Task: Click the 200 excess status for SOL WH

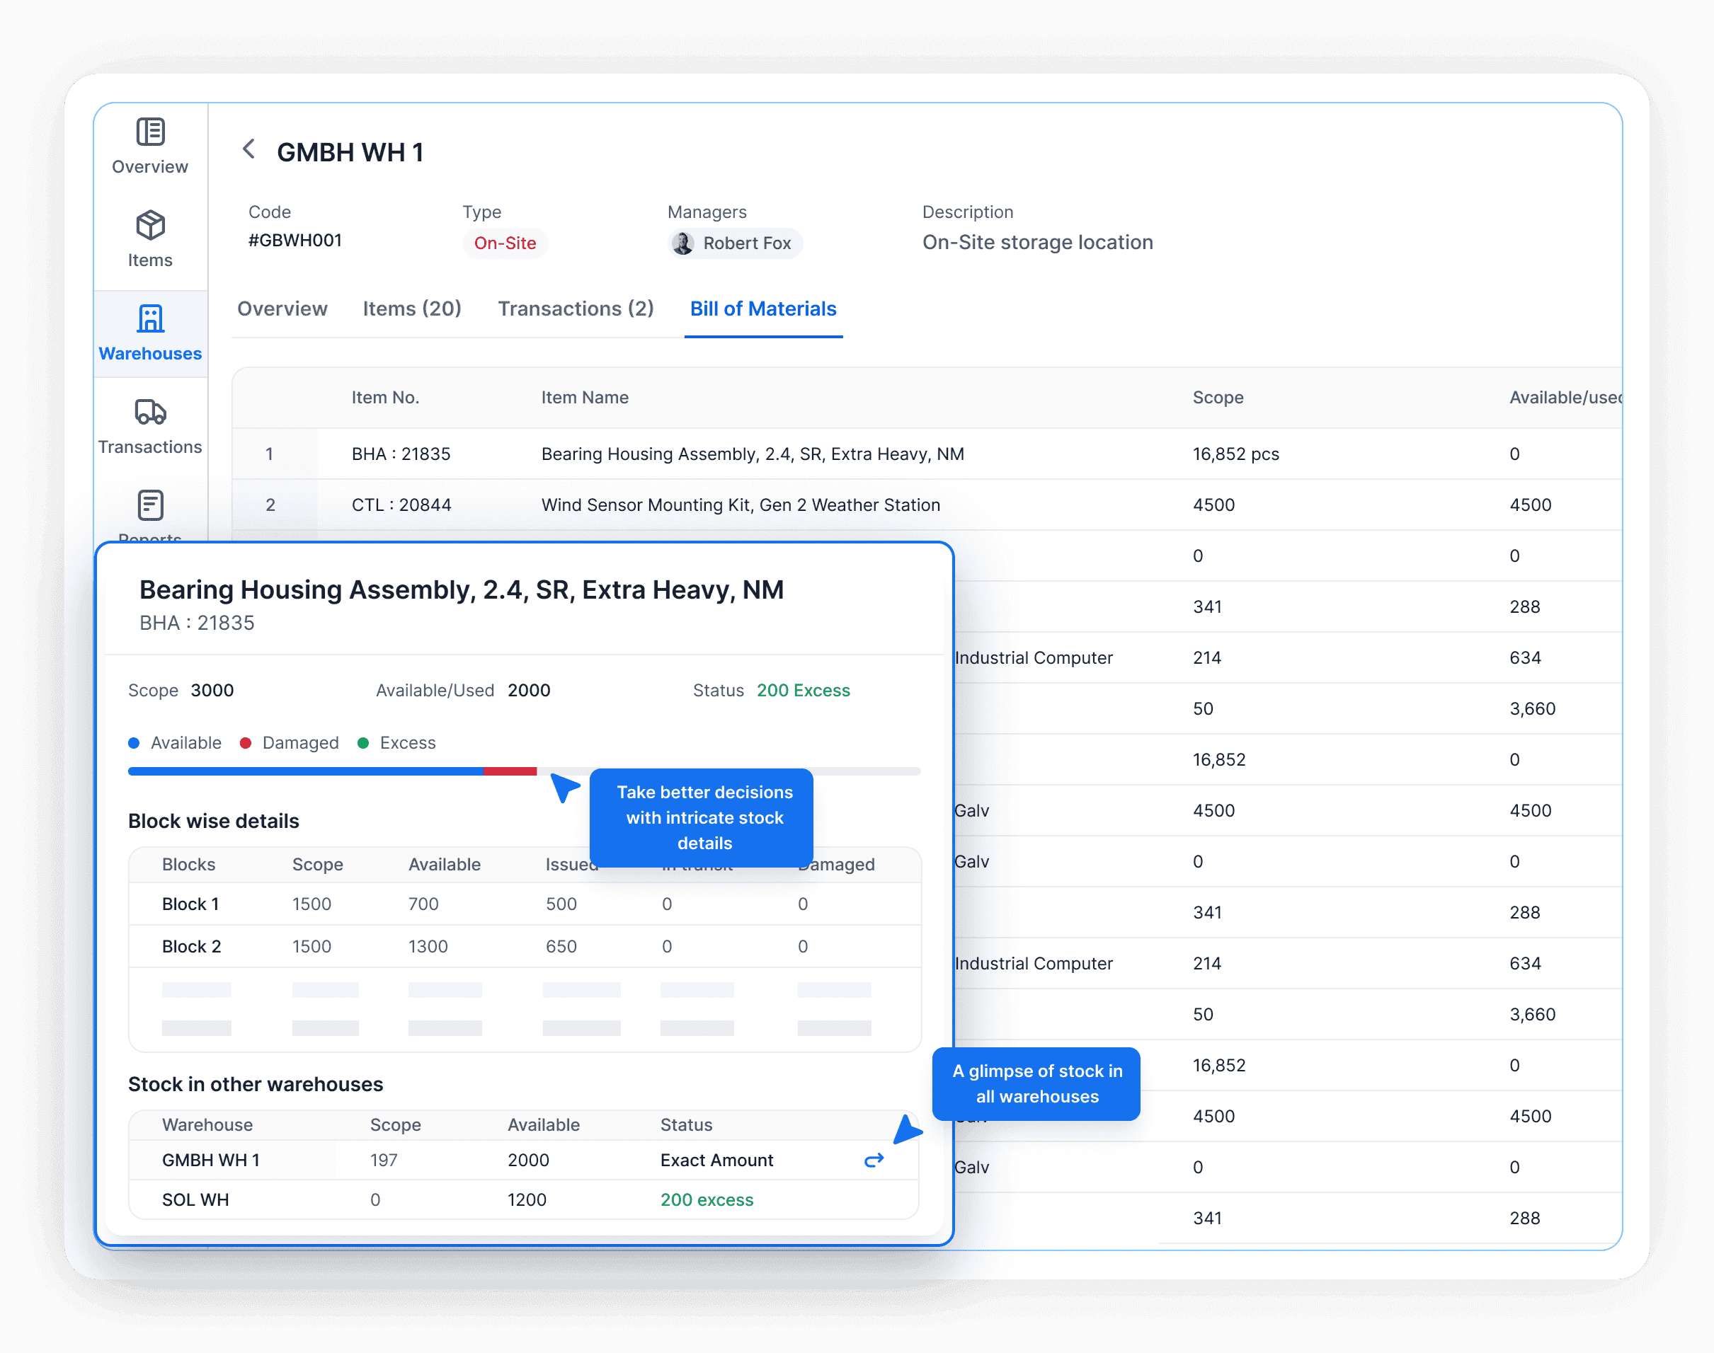Action: [x=707, y=1199]
